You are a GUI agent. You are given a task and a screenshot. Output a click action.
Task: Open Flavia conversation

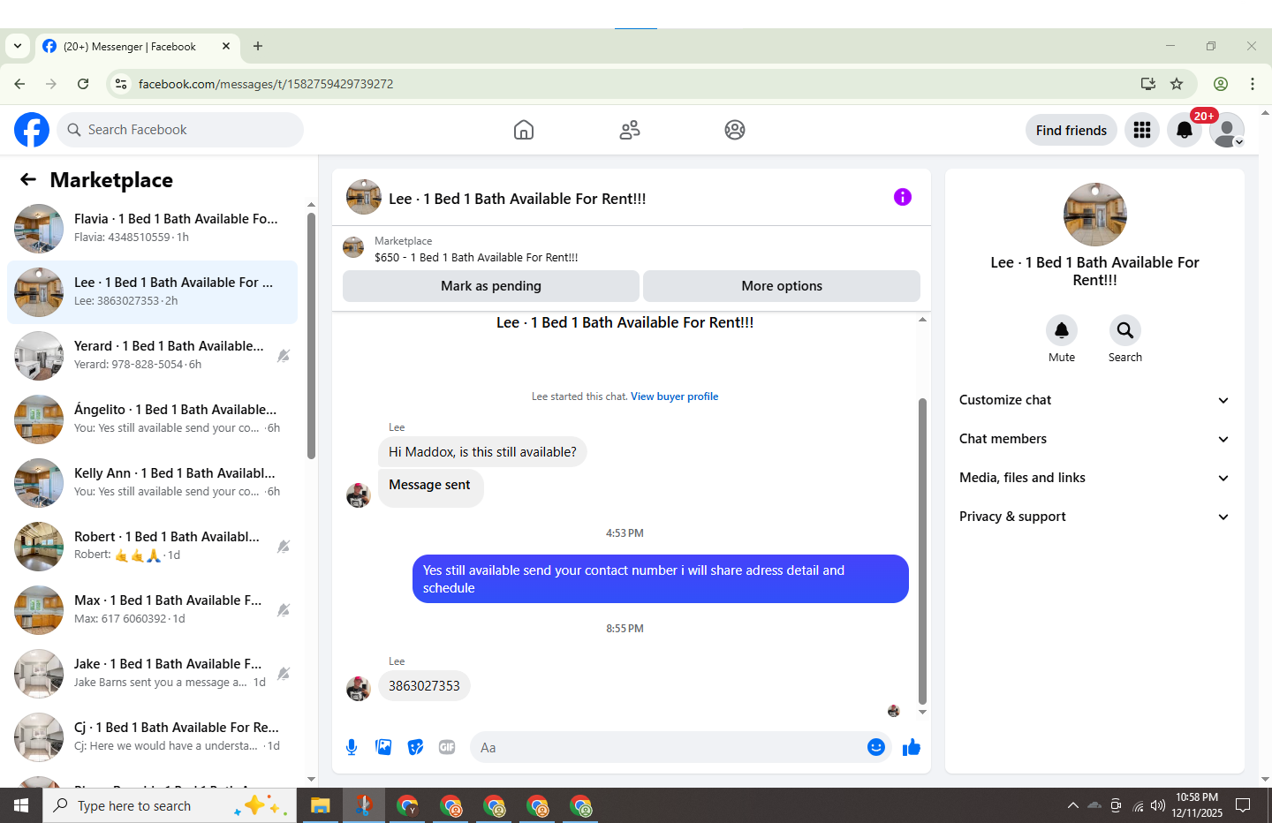click(152, 229)
